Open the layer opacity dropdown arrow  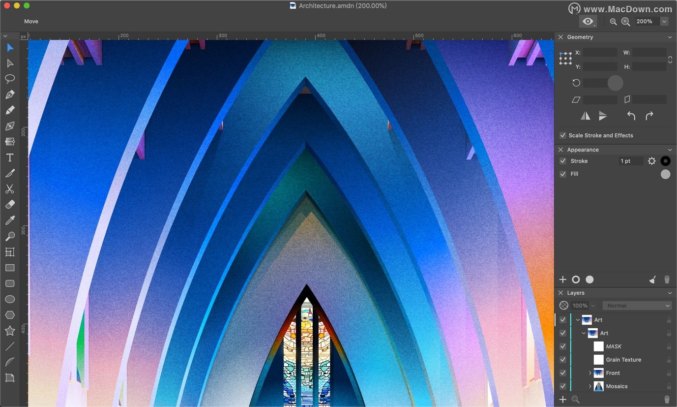pyautogui.click(x=593, y=306)
